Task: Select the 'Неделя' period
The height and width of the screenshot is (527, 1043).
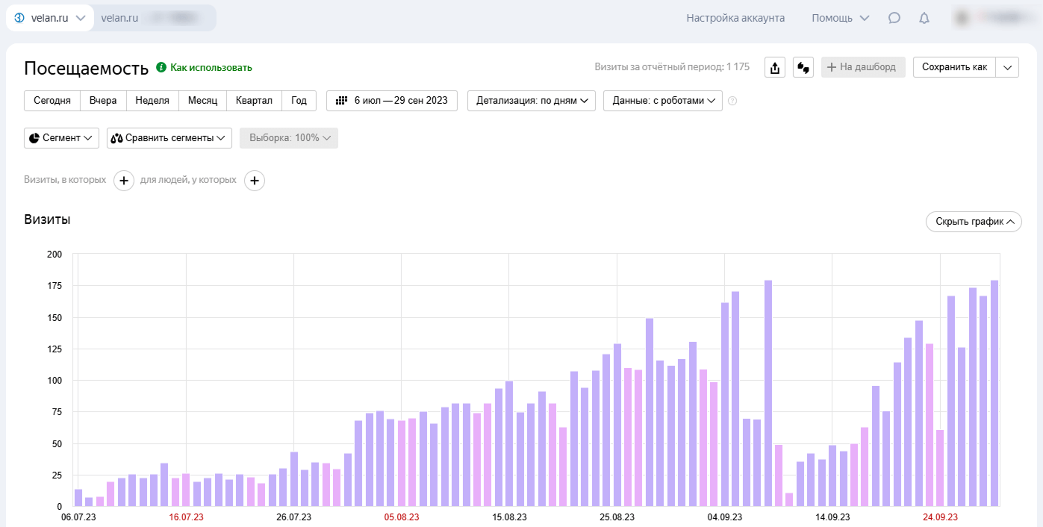Action: point(152,101)
